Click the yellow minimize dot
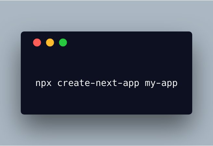This screenshot has height=146, width=213. click(50, 43)
